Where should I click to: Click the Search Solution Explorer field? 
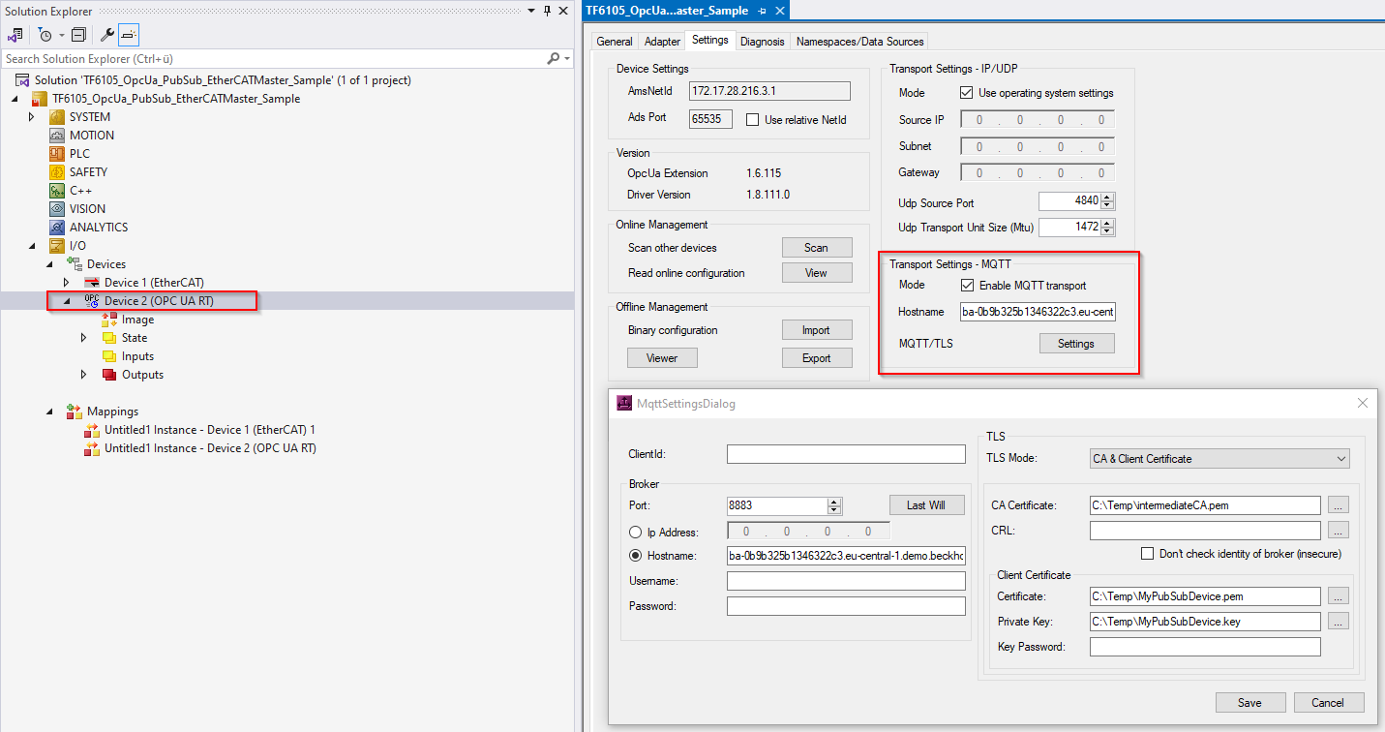point(274,59)
